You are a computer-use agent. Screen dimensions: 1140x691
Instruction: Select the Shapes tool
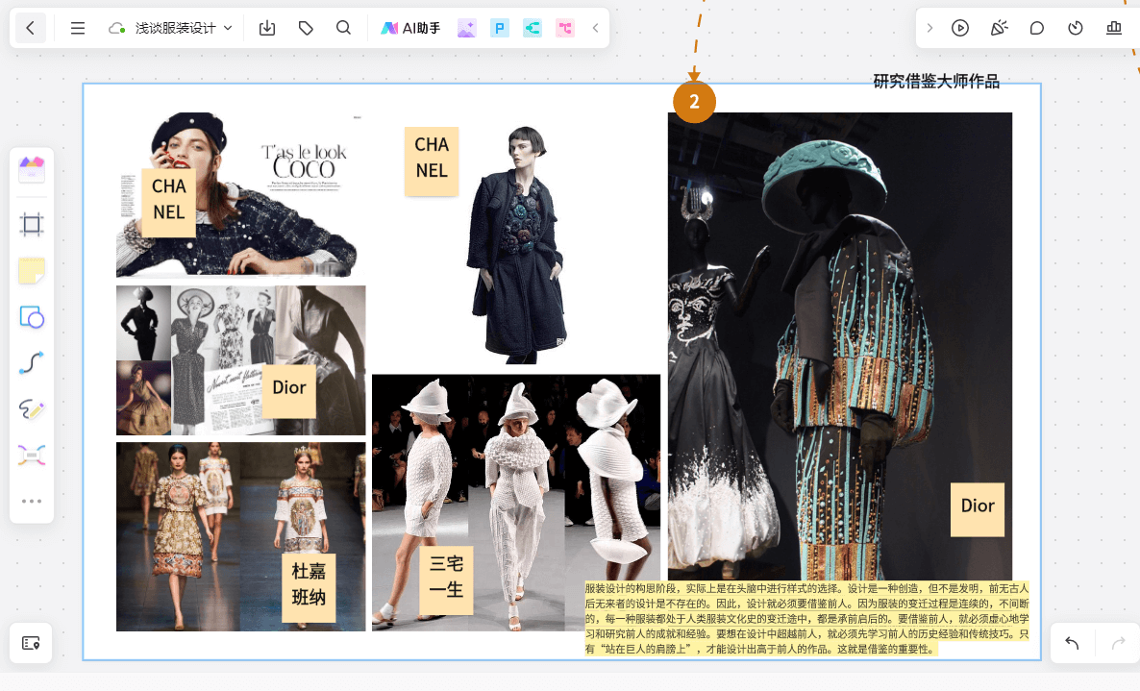pos(32,317)
